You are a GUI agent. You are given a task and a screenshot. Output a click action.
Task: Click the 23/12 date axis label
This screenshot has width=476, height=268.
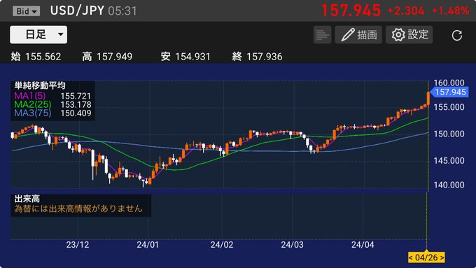78,245
